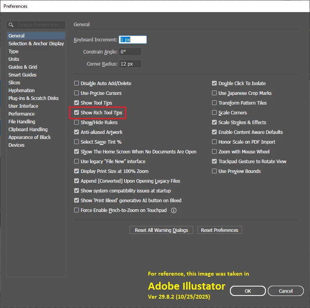Check Use Japanese Crop Marks
310x308 pixels.
click(x=214, y=93)
